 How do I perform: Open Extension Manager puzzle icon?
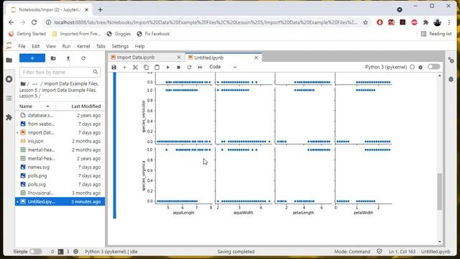(x=9, y=117)
